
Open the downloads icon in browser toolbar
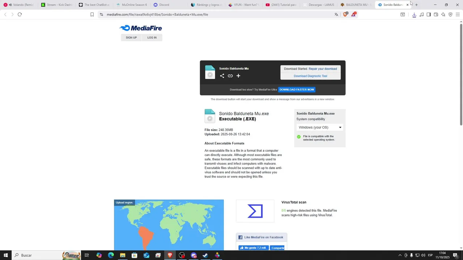coord(414,15)
